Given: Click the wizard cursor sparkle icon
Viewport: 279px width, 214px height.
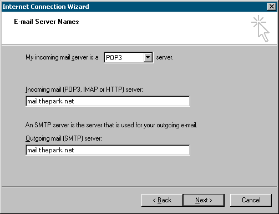Looking at the screenshot, I should 260,28.
